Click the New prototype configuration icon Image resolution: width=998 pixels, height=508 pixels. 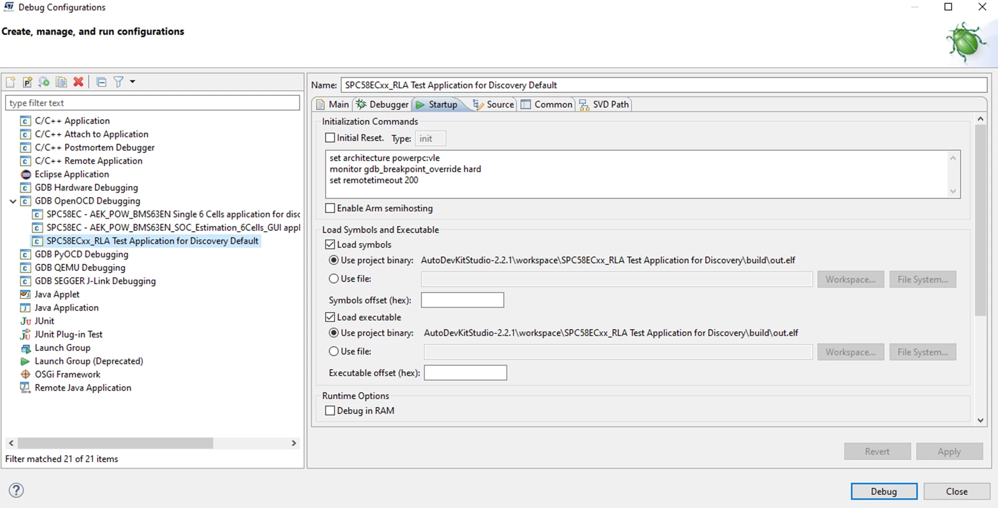click(27, 82)
